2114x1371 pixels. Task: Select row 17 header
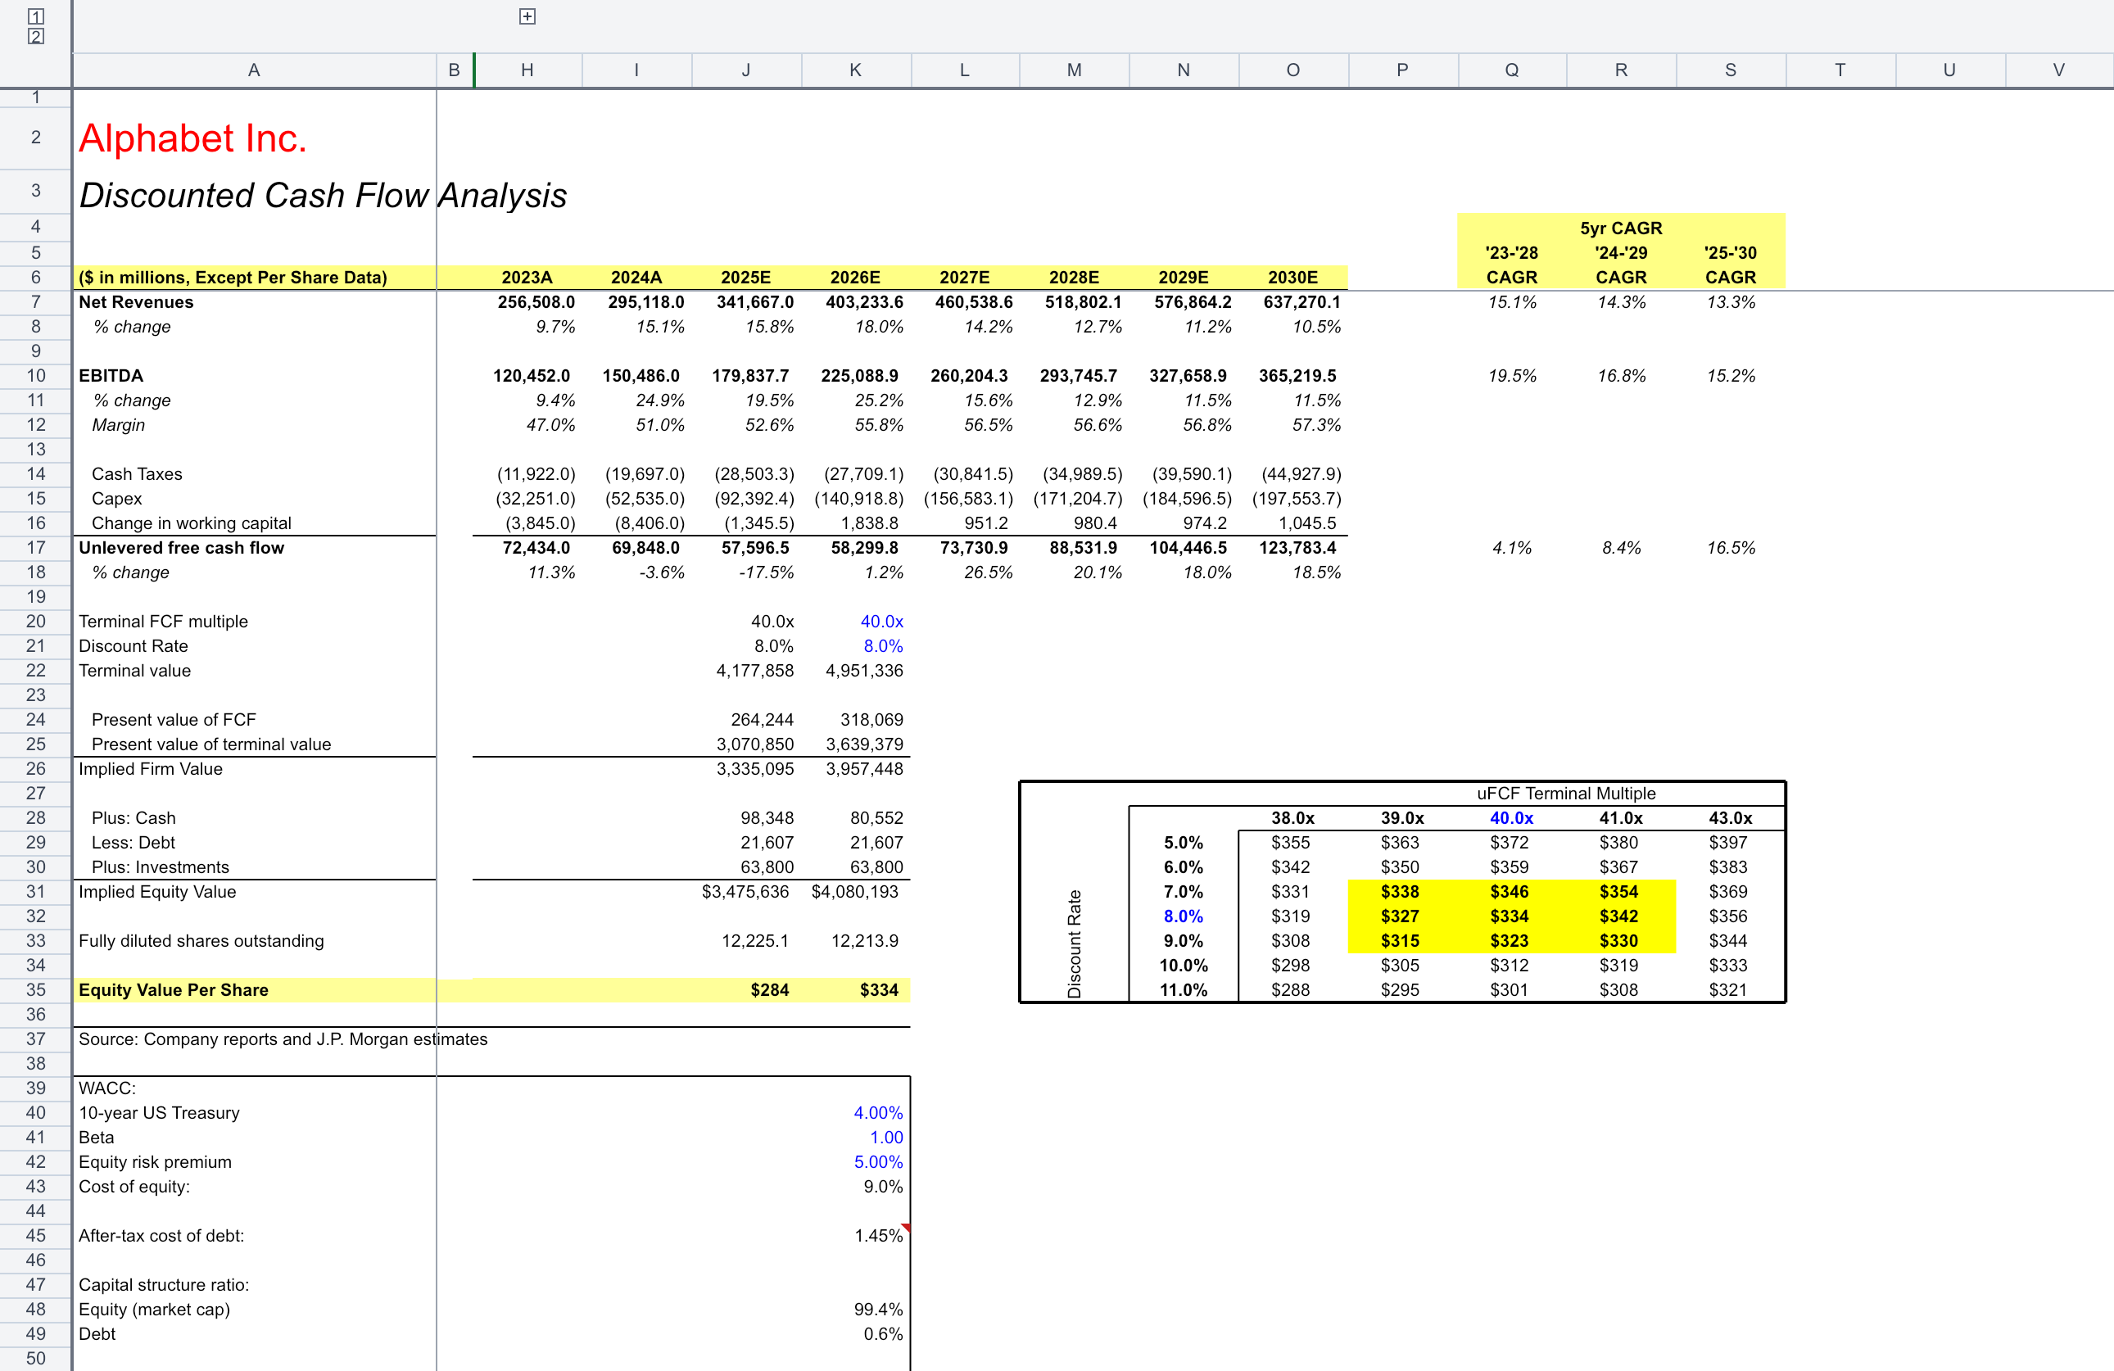35,548
